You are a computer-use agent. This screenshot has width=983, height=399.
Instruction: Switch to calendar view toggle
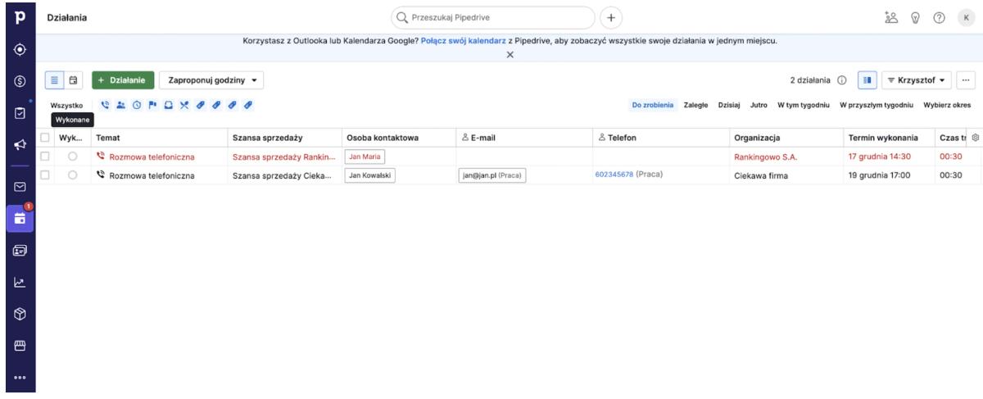[x=73, y=80]
